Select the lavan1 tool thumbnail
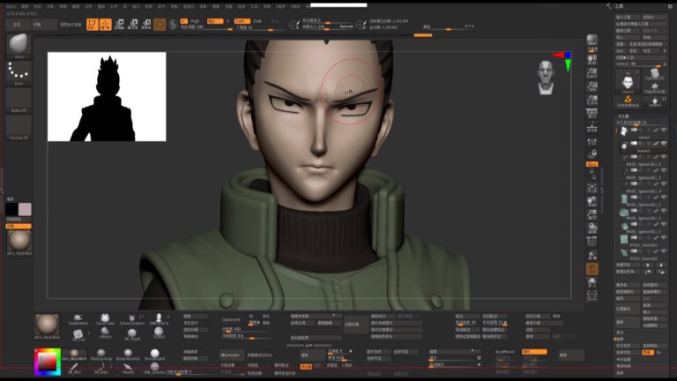This screenshot has width=677, height=381. 628,82
